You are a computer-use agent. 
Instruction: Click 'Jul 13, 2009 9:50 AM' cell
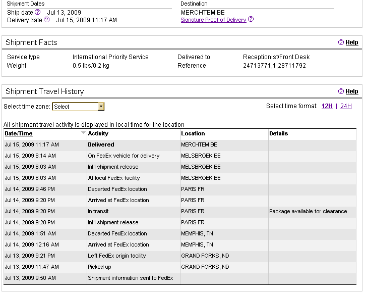click(30, 278)
